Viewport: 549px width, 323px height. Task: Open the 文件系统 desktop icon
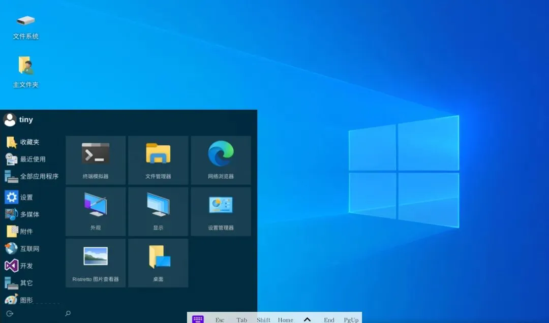click(x=25, y=27)
